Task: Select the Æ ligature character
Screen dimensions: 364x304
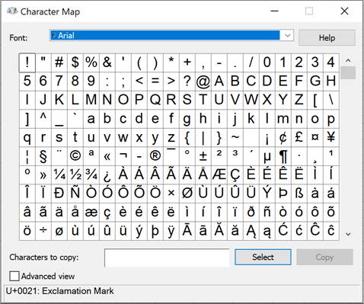Action: (219, 175)
